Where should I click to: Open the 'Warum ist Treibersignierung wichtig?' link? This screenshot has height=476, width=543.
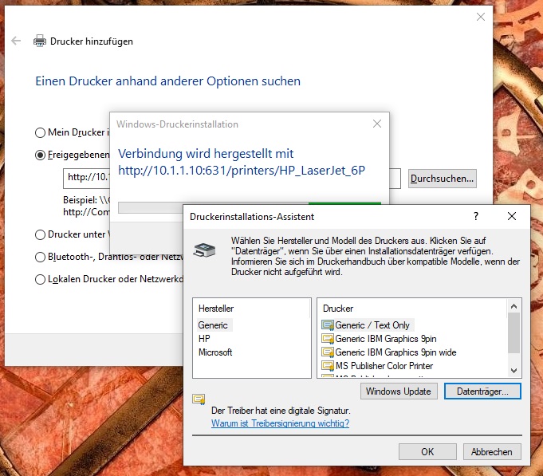(280, 423)
